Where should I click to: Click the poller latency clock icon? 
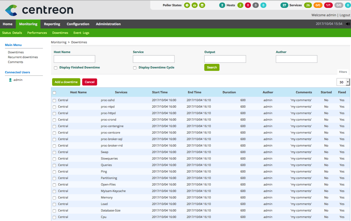tap(187, 5)
